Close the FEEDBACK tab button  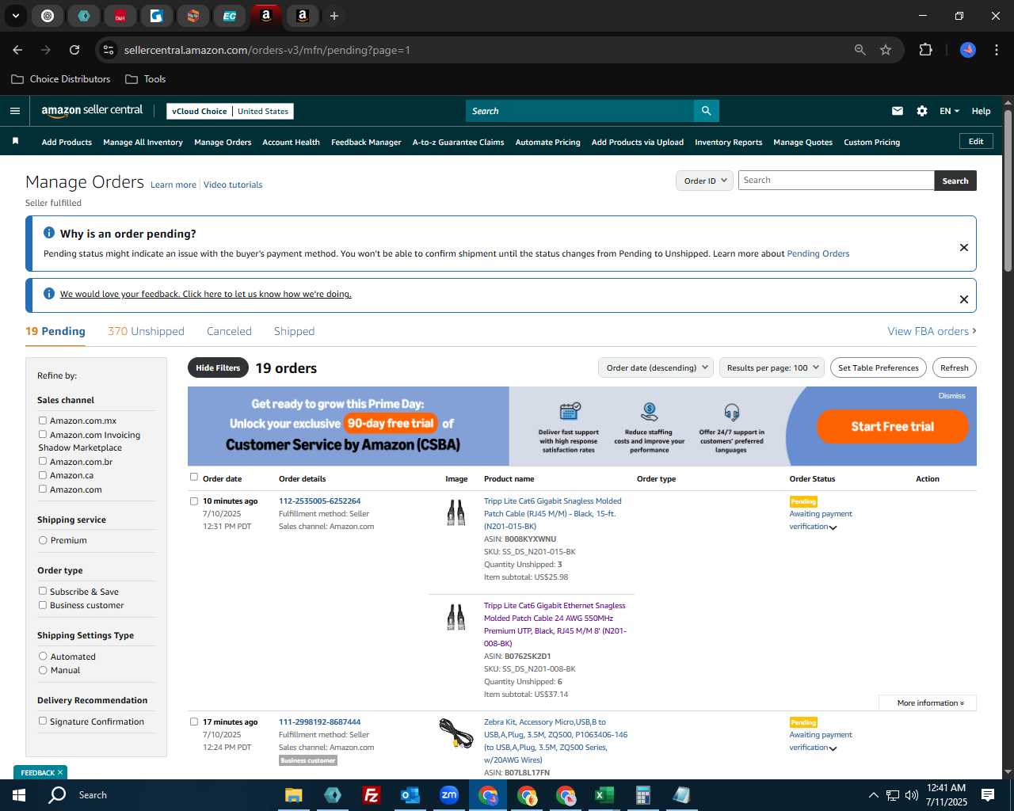pyautogui.click(x=59, y=772)
